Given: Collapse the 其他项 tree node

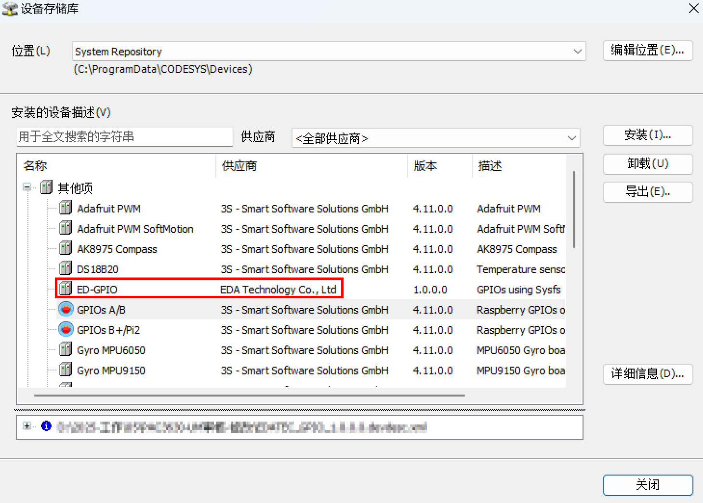Looking at the screenshot, I should (27, 187).
